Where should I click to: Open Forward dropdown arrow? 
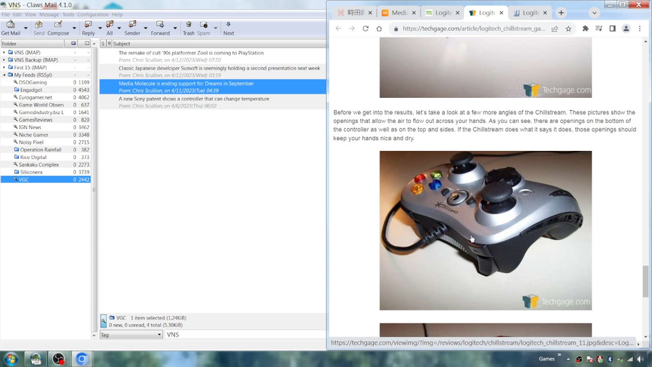click(175, 29)
